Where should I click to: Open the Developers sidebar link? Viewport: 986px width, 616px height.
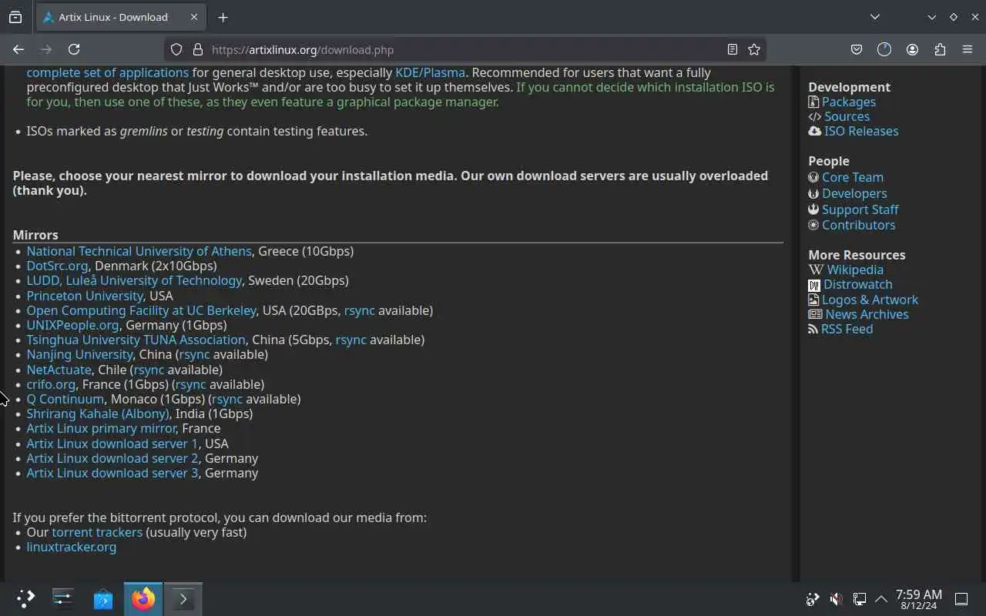click(x=854, y=193)
